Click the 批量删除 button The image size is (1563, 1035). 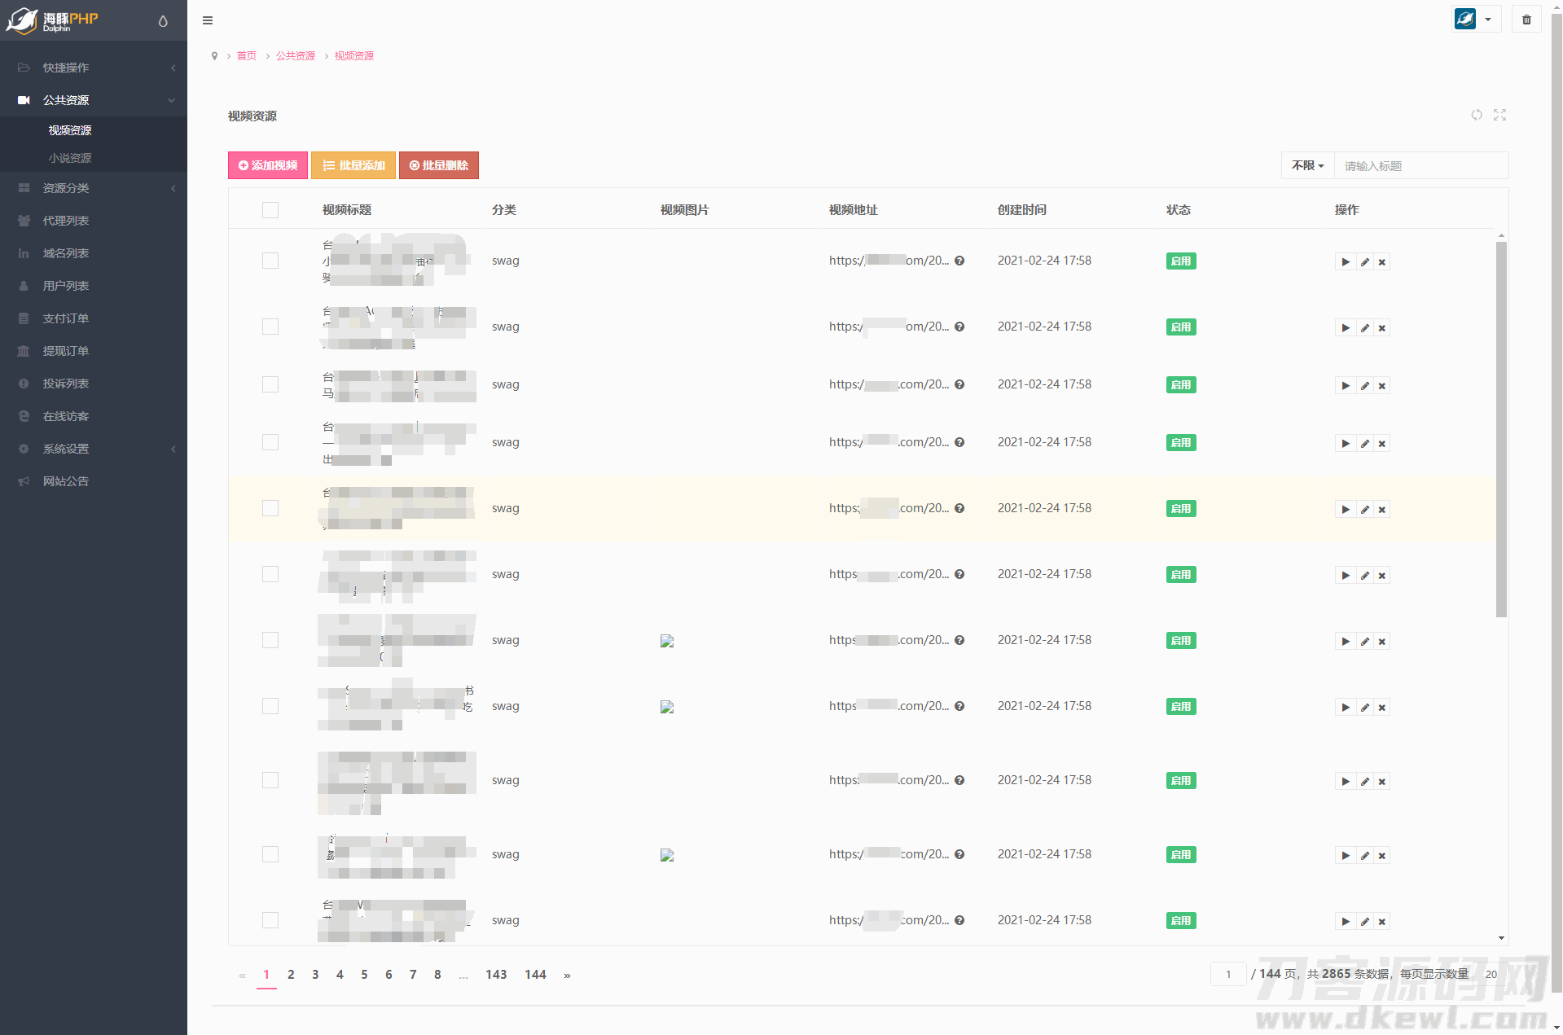coord(438,165)
